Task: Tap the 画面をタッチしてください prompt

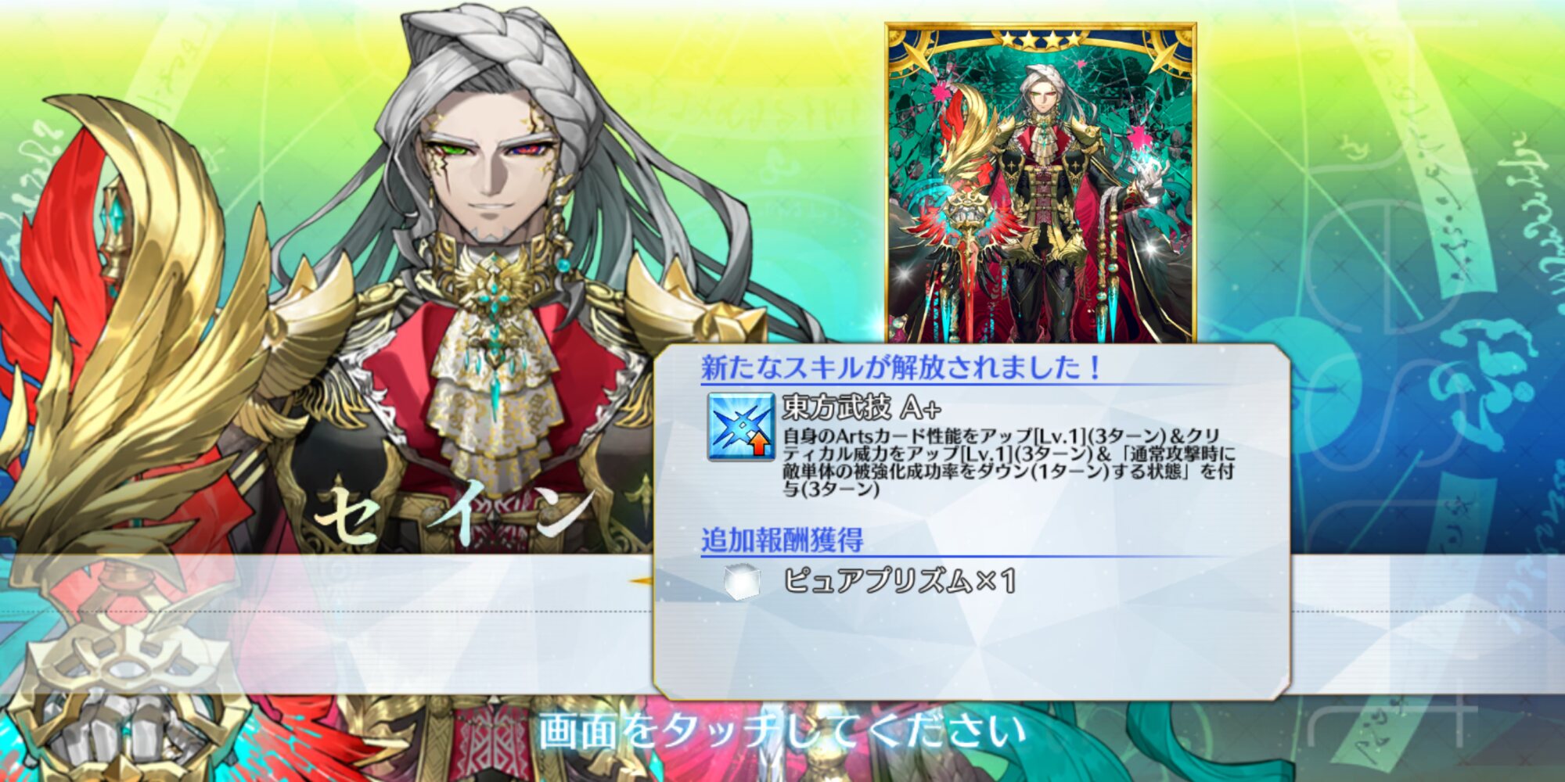Action: [782, 731]
